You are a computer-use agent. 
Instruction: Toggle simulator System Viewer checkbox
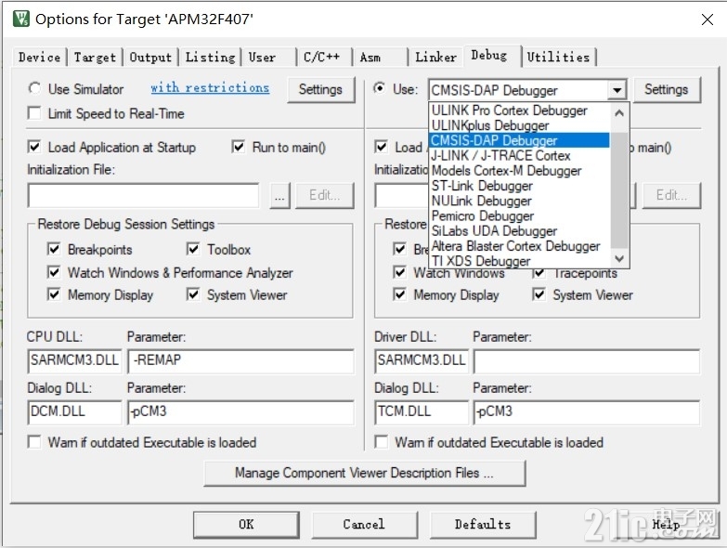click(x=193, y=294)
